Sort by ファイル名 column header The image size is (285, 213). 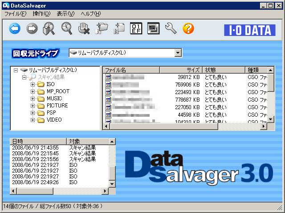tap(131, 70)
